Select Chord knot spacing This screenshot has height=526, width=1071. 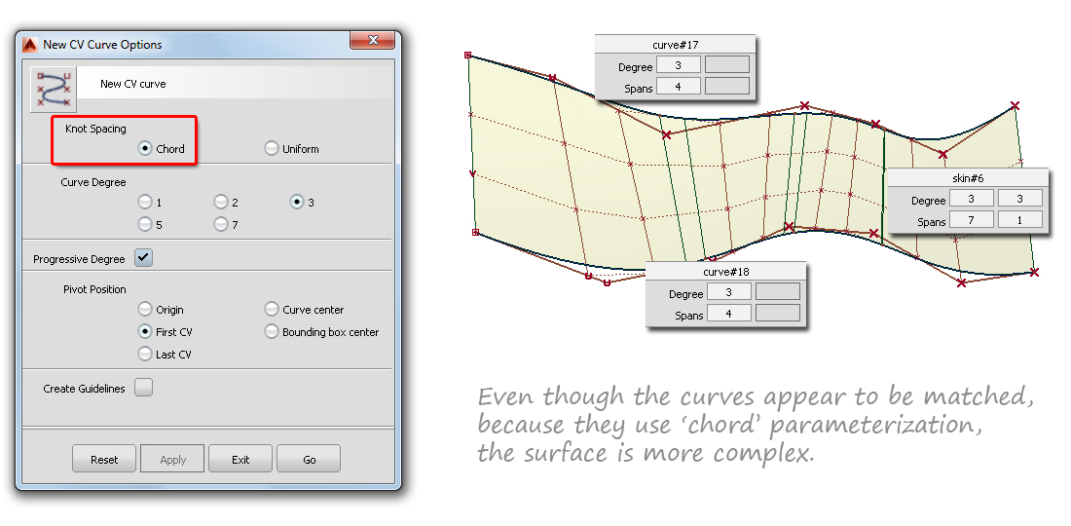(145, 148)
